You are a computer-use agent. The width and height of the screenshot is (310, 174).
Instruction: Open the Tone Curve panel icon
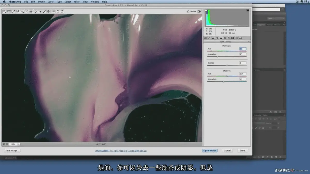point(209,38)
